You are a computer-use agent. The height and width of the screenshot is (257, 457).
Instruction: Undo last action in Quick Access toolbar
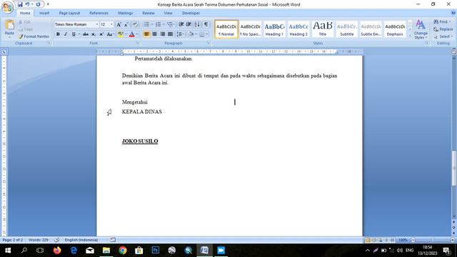pyautogui.click(x=27, y=4)
